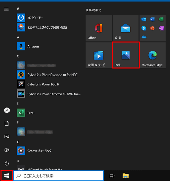Viewport: 170px width, 181px height.
Task: Click the CyberLink Power2Go 8 label
Action: click(43, 84)
